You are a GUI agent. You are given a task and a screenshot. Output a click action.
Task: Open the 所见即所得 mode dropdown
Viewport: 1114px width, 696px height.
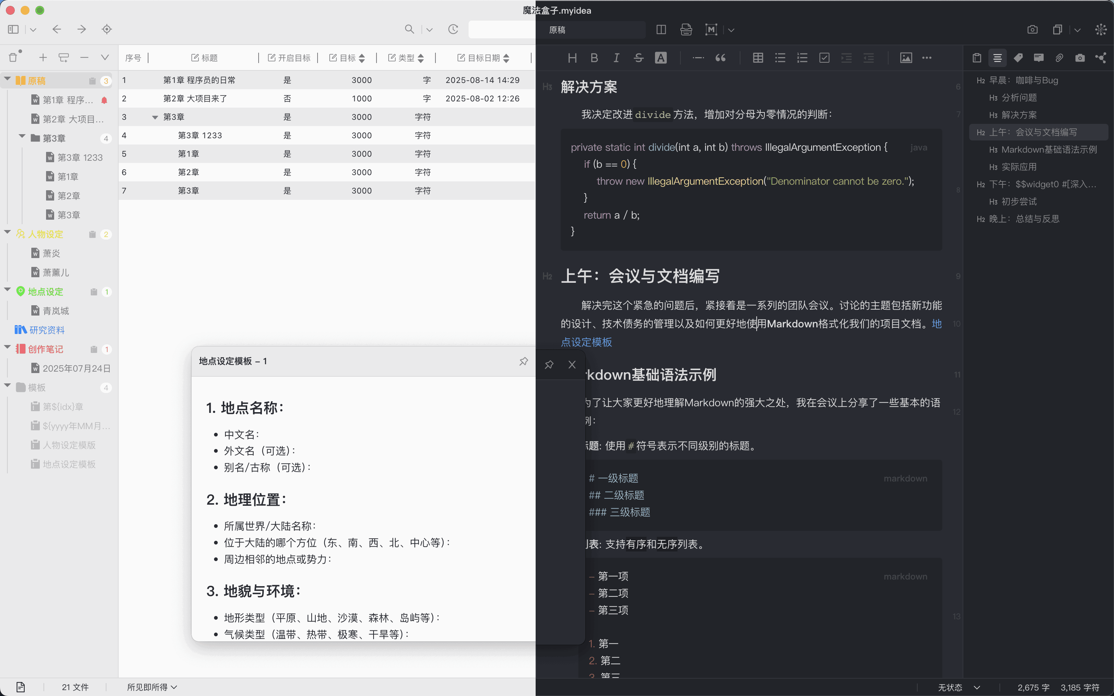152,687
